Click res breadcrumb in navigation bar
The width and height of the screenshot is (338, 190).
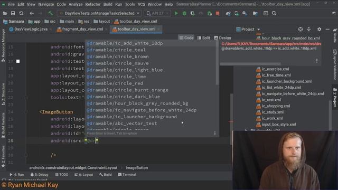click(x=84, y=22)
